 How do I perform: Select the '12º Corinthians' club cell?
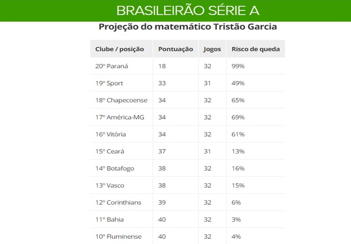pos(118,202)
